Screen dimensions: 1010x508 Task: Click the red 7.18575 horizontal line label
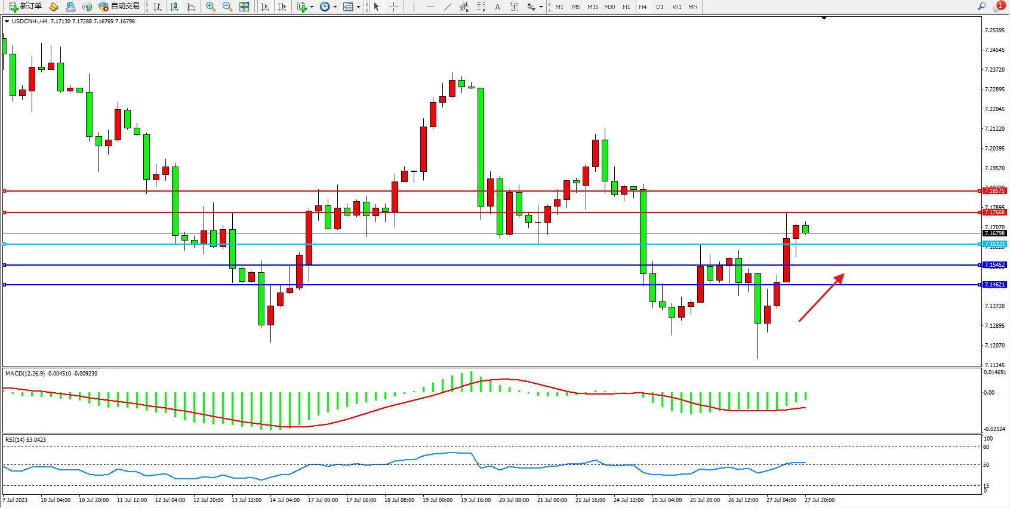pyautogui.click(x=994, y=191)
